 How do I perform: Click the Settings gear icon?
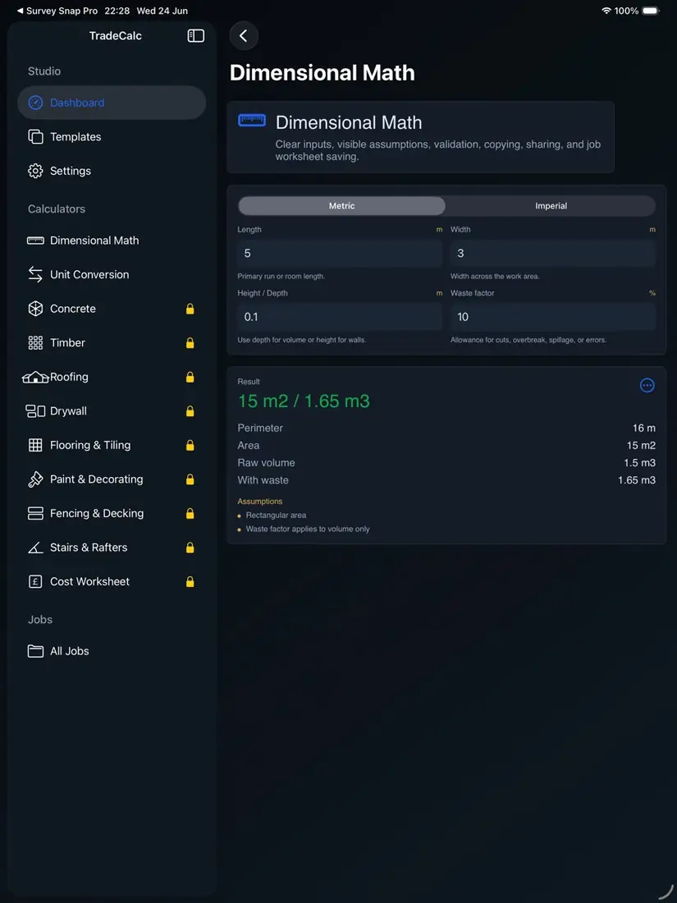pyautogui.click(x=35, y=171)
